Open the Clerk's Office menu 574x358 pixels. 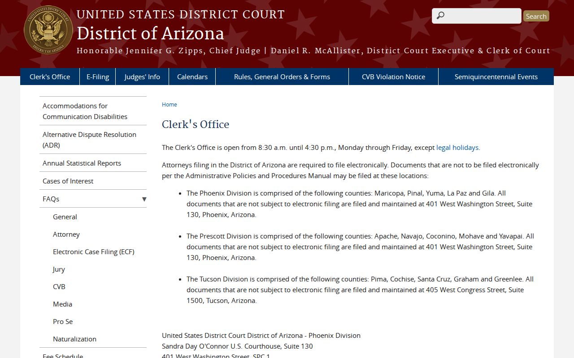point(50,77)
